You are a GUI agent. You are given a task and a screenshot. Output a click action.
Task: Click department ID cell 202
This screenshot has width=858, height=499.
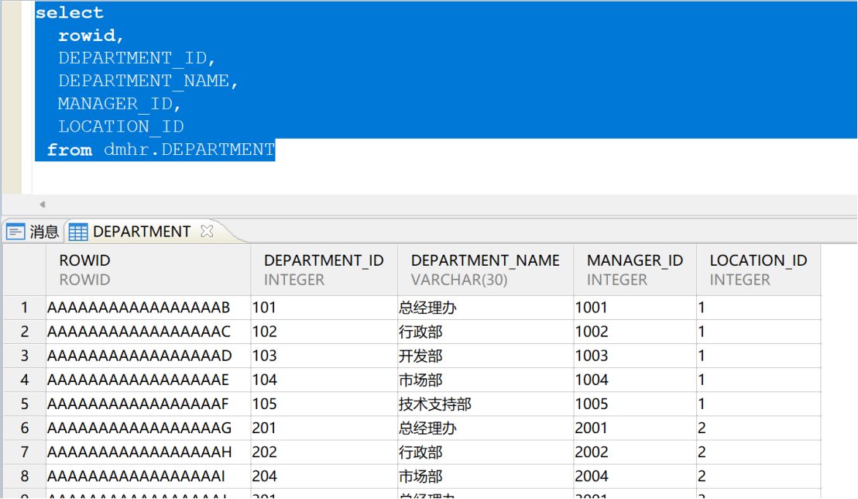click(x=324, y=453)
